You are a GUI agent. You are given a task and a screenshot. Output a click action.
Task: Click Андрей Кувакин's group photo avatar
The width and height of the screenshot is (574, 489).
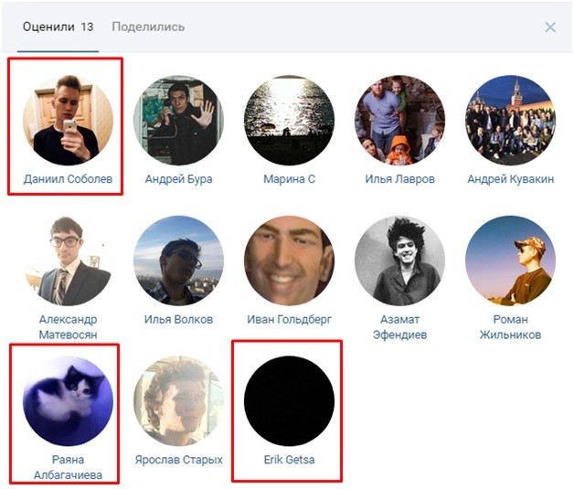tap(510, 120)
